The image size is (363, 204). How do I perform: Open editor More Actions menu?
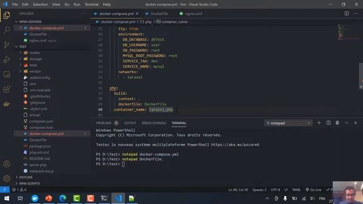click(x=356, y=14)
